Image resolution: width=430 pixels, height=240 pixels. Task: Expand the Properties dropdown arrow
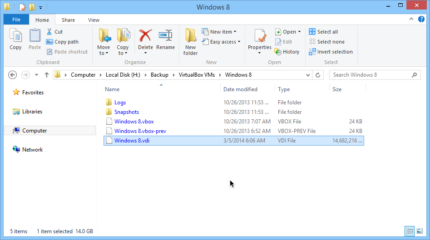click(x=259, y=53)
